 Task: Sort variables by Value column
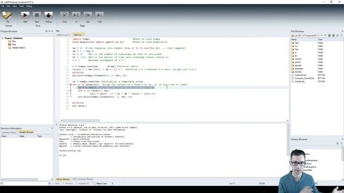click(22, 136)
